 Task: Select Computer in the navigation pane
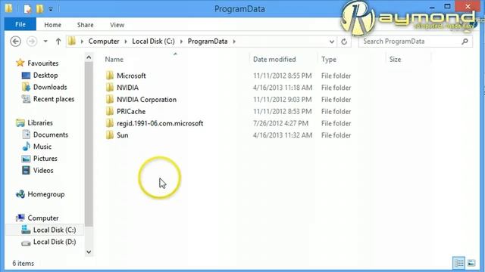point(43,218)
